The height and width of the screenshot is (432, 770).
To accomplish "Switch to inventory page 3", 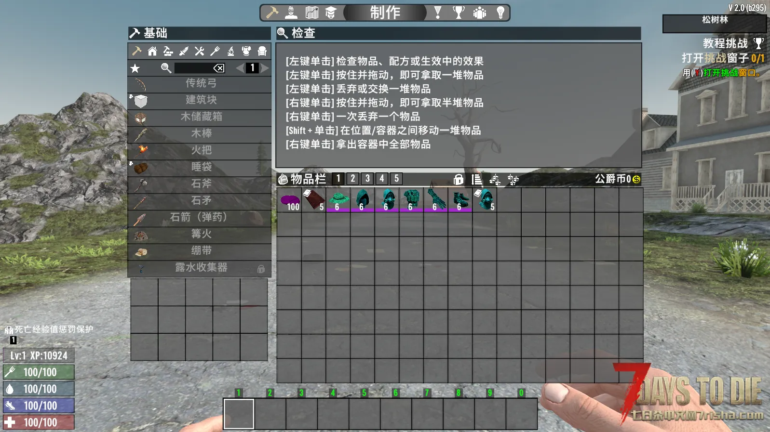I will click(x=367, y=179).
